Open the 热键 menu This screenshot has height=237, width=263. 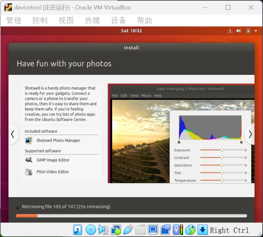point(92,20)
